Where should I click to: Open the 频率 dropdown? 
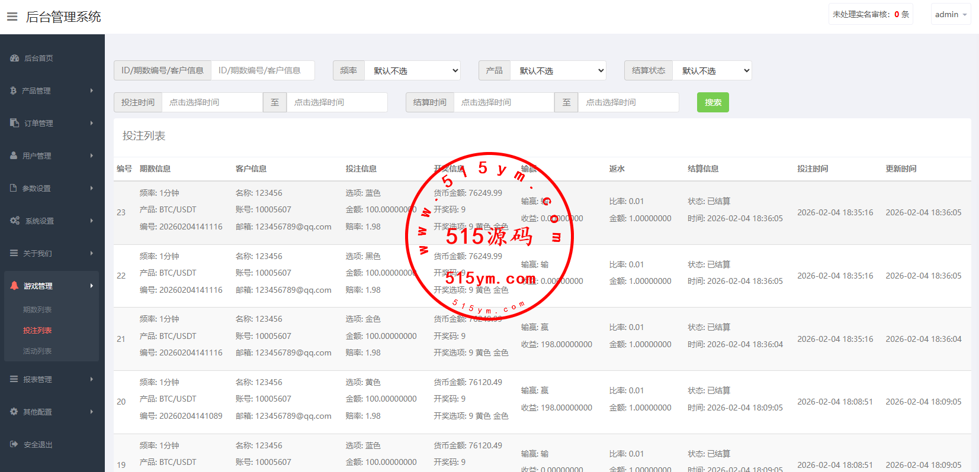pos(412,70)
